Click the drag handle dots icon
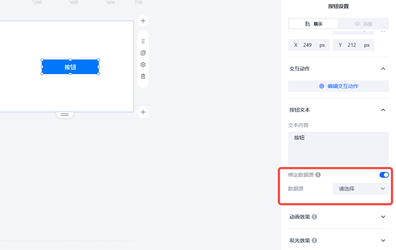 pyautogui.click(x=143, y=41)
